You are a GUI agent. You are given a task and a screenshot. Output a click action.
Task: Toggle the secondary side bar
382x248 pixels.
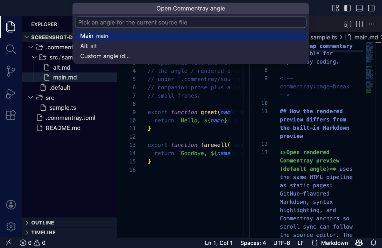pyautogui.click(x=371, y=8)
